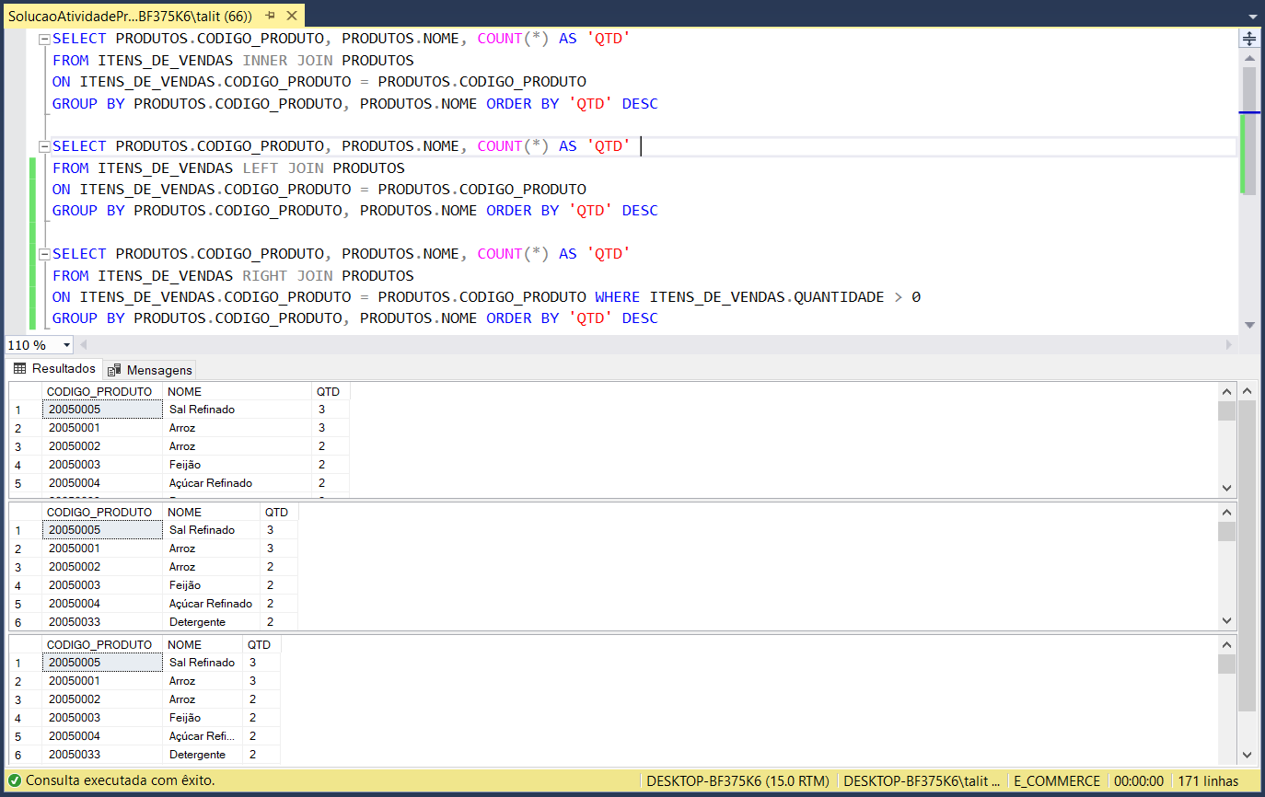Click the LEFT JOIN keyword in the editor

pos(283,168)
